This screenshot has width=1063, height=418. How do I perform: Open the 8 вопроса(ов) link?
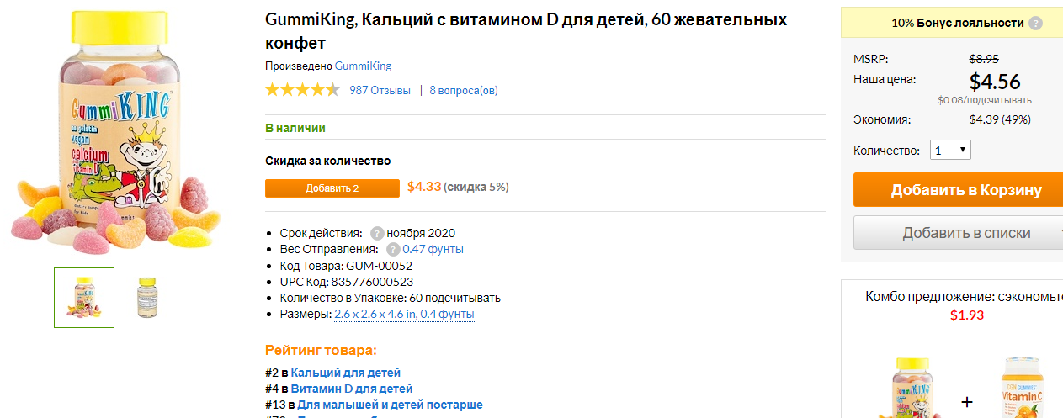click(464, 90)
